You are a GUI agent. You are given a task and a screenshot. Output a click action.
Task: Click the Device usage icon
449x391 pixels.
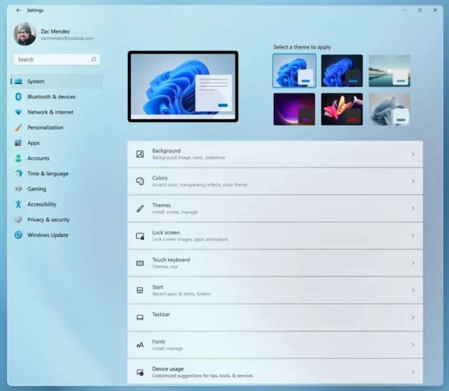pyautogui.click(x=140, y=372)
